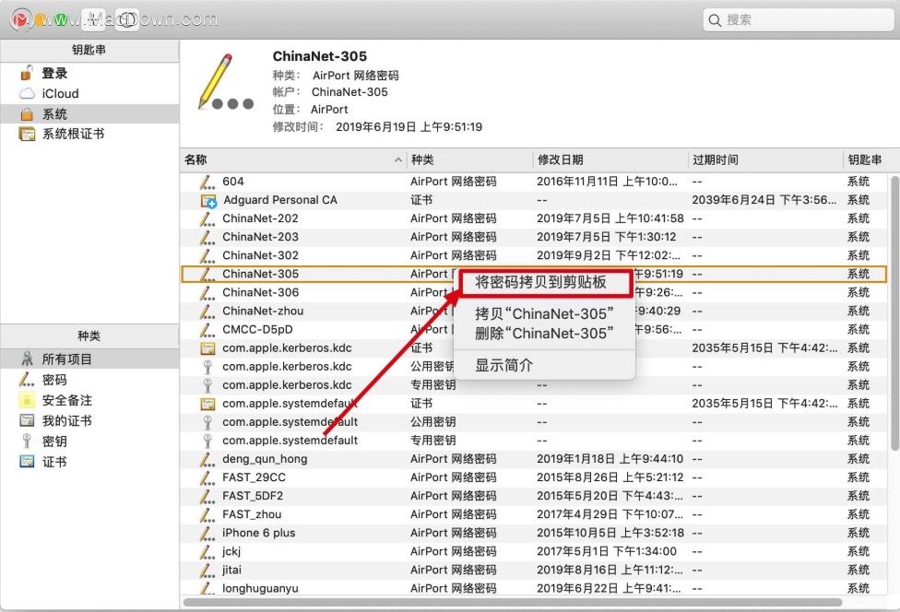
Task: Click pencil icon beside ChinaNet-306
Action: point(207,292)
